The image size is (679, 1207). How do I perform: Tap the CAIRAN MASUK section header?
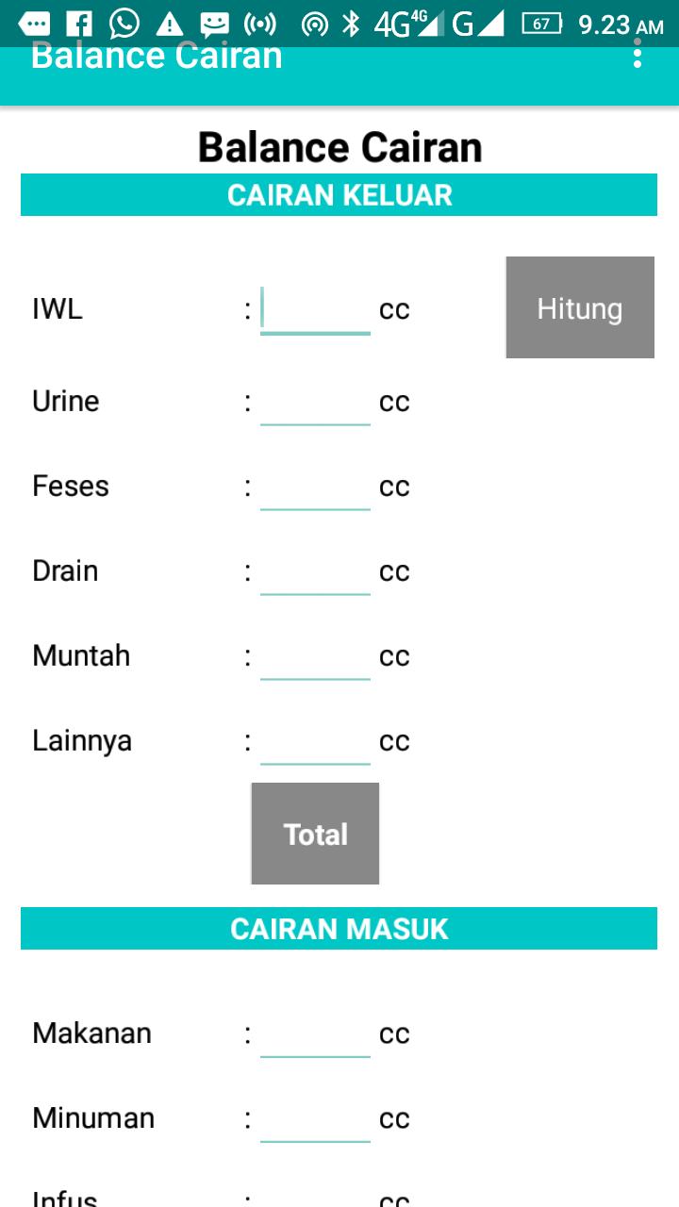click(339, 929)
